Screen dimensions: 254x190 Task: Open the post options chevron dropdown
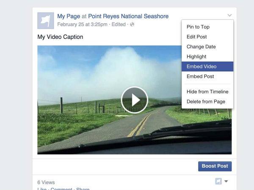(x=229, y=15)
